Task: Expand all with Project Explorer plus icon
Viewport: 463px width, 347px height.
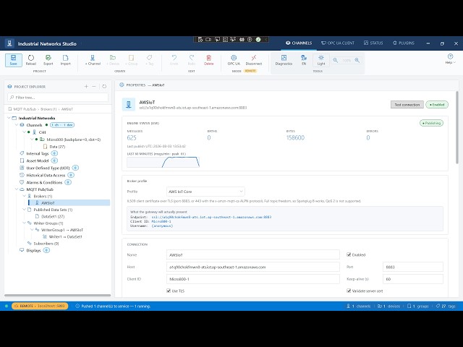Action: tap(86, 87)
